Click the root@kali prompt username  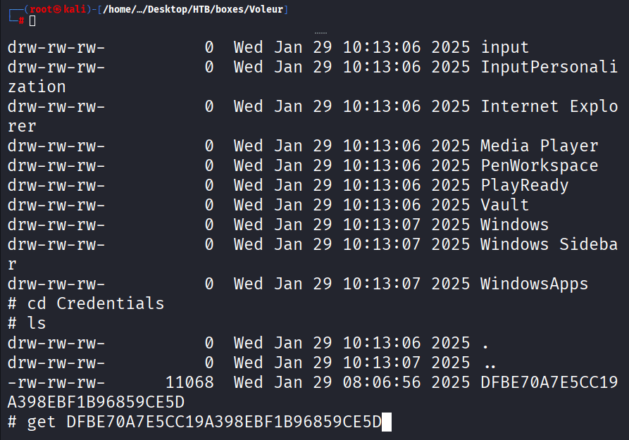(54, 8)
